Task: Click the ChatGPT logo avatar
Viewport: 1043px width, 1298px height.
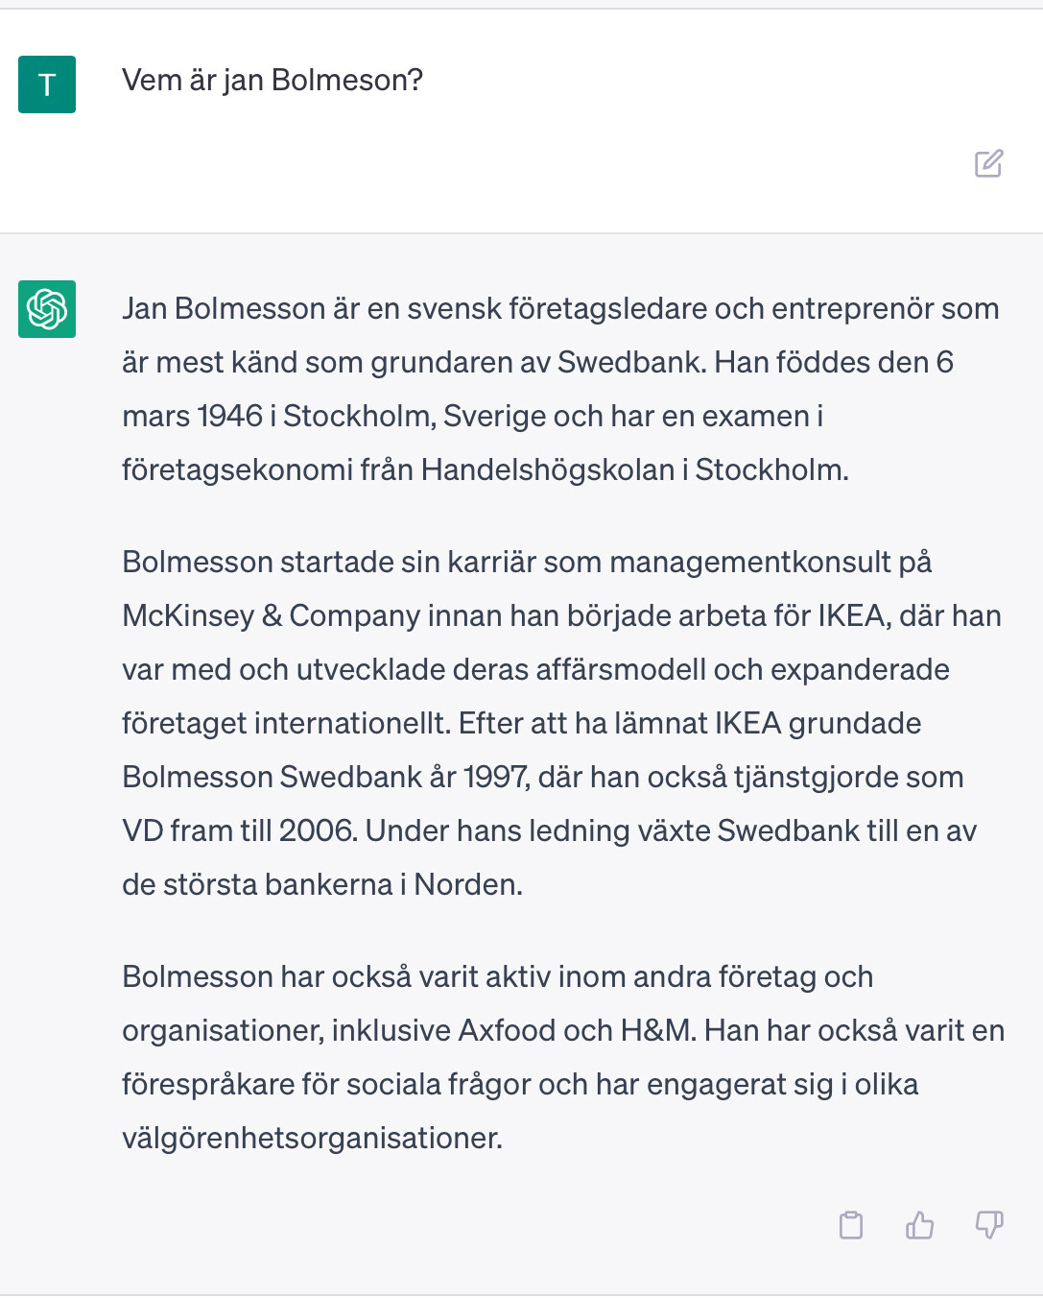Action: click(x=47, y=309)
